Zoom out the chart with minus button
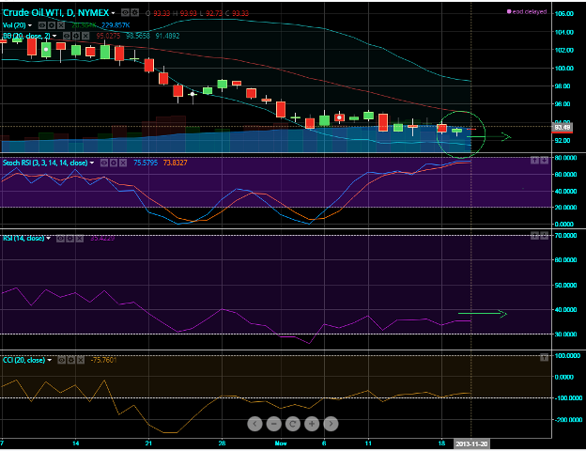 [x=273, y=424]
